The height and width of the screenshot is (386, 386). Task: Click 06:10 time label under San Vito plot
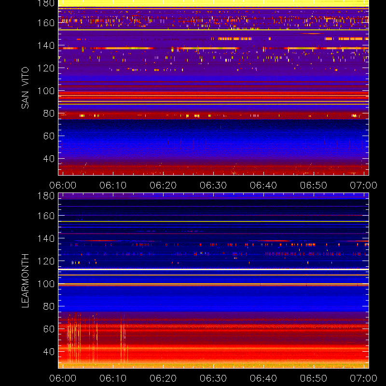[x=113, y=185]
